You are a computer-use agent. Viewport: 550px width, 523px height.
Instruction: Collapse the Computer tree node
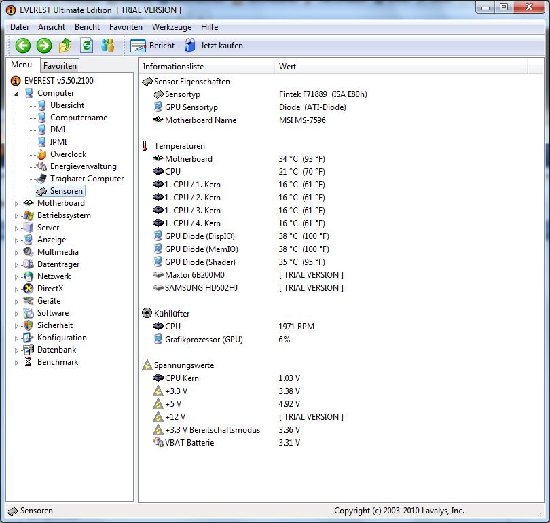tap(16, 94)
